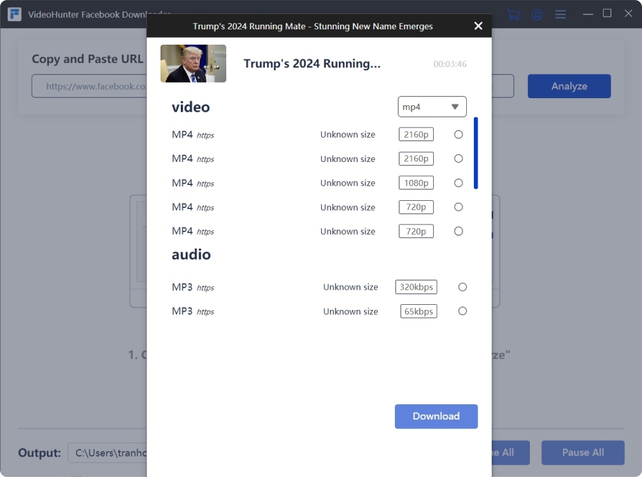This screenshot has width=642, height=477.
Task: Select the first 2160p MP4 radio button
Action: (459, 135)
